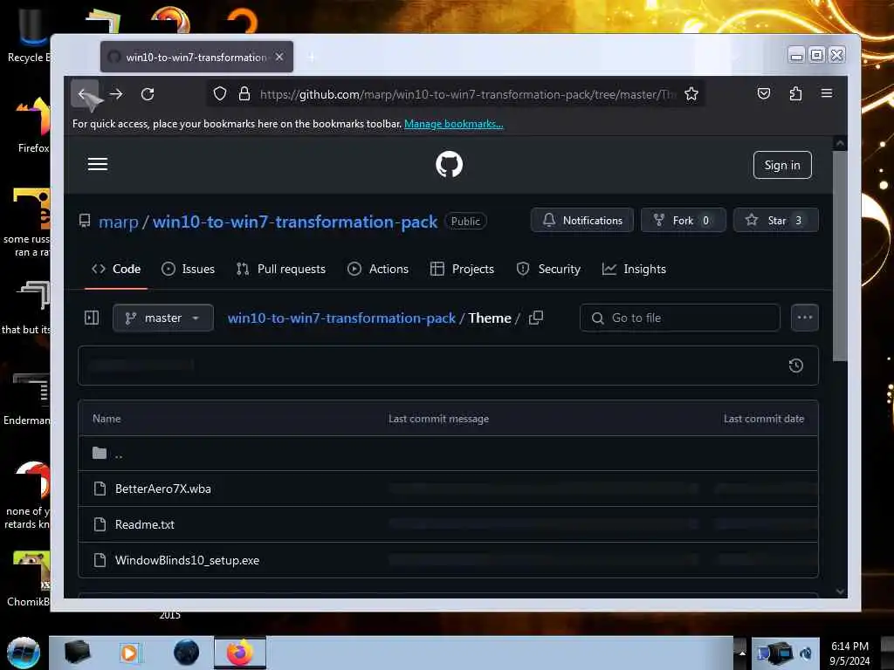
Task: Go back with the browser back arrow
Action: click(x=84, y=94)
